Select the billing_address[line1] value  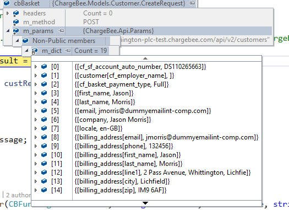coord(162,173)
